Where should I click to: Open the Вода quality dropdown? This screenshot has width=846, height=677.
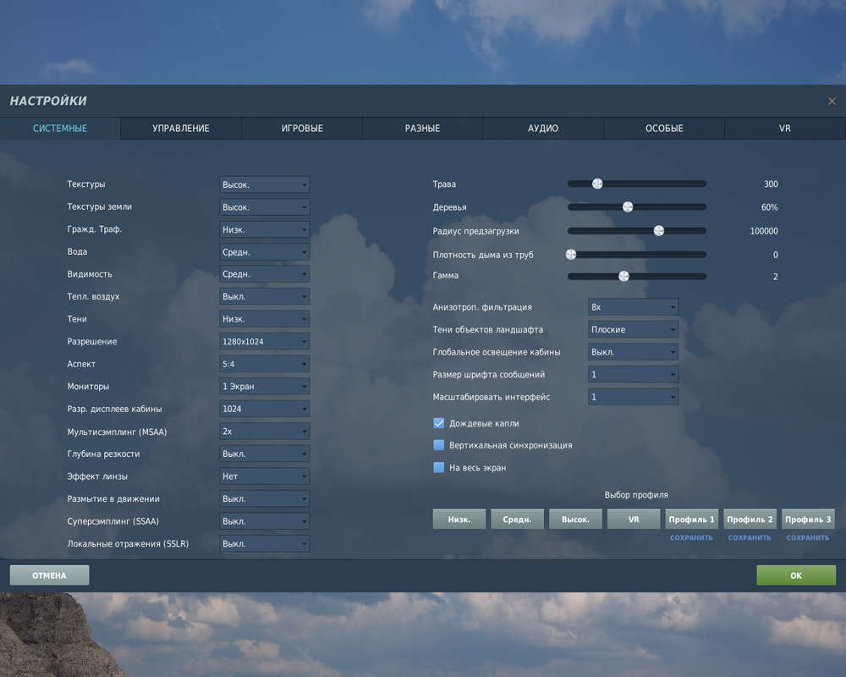click(x=264, y=251)
